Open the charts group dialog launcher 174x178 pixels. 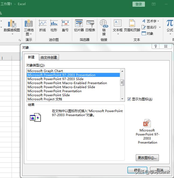[20, 40]
